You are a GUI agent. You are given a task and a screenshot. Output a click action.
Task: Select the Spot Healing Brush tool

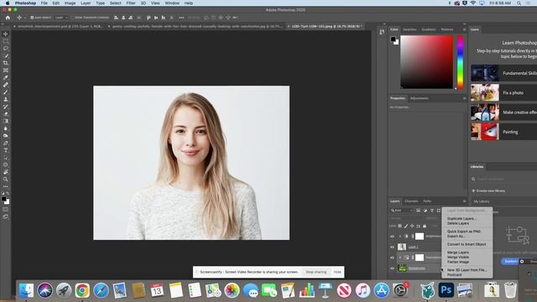[x=6, y=85]
